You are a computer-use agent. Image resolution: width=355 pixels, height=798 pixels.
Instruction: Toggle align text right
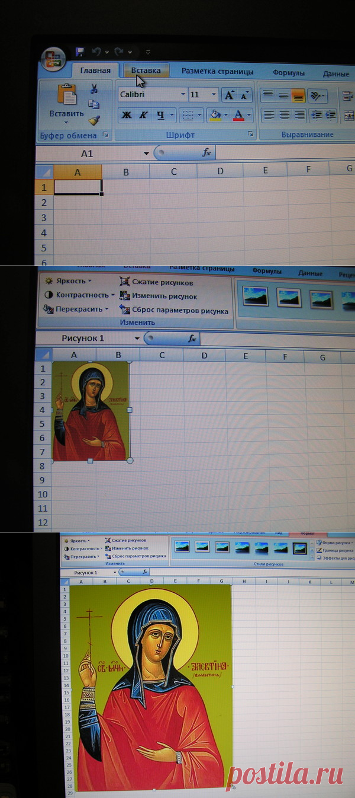[299, 115]
